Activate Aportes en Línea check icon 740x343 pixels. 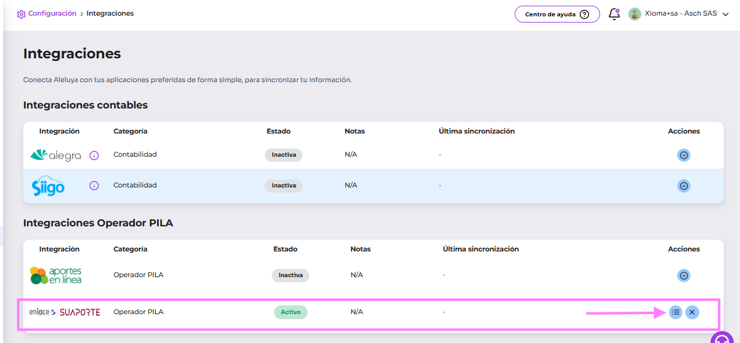(x=684, y=275)
